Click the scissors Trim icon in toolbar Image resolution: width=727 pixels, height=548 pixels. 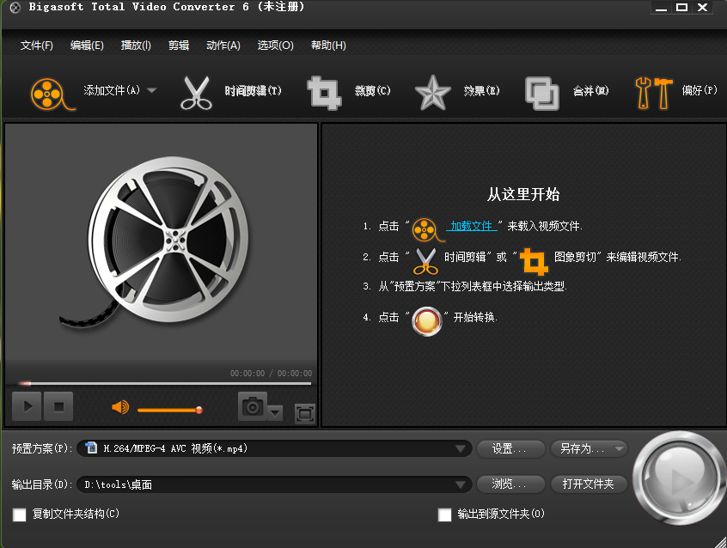(x=196, y=93)
